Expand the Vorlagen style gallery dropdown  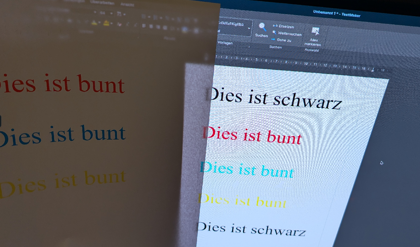pos(249,29)
